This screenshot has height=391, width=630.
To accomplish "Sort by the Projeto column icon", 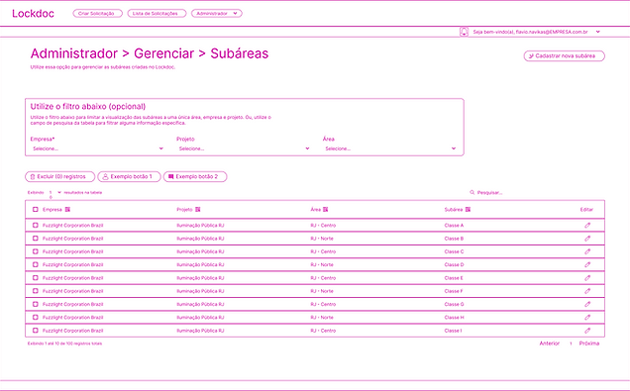I will coord(198,210).
